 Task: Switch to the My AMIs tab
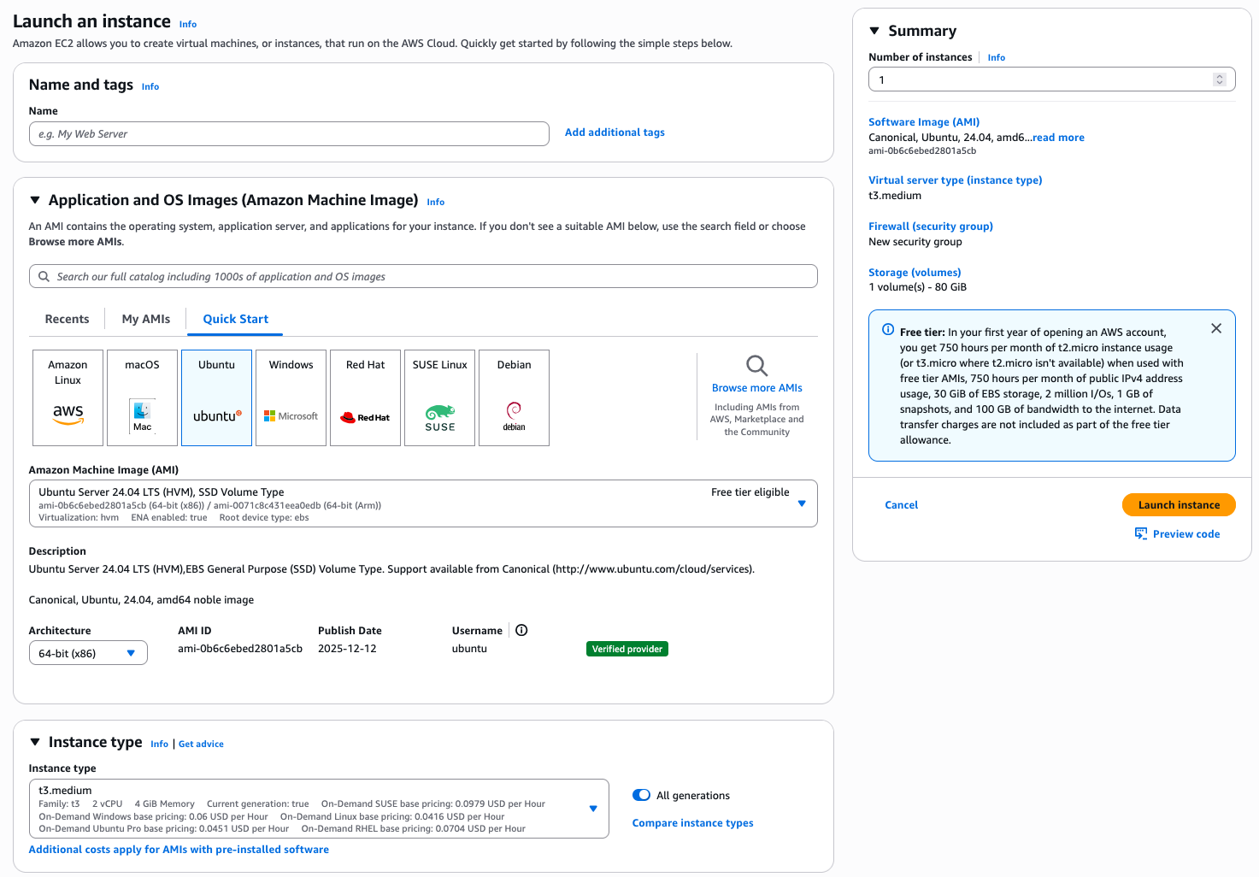146,319
